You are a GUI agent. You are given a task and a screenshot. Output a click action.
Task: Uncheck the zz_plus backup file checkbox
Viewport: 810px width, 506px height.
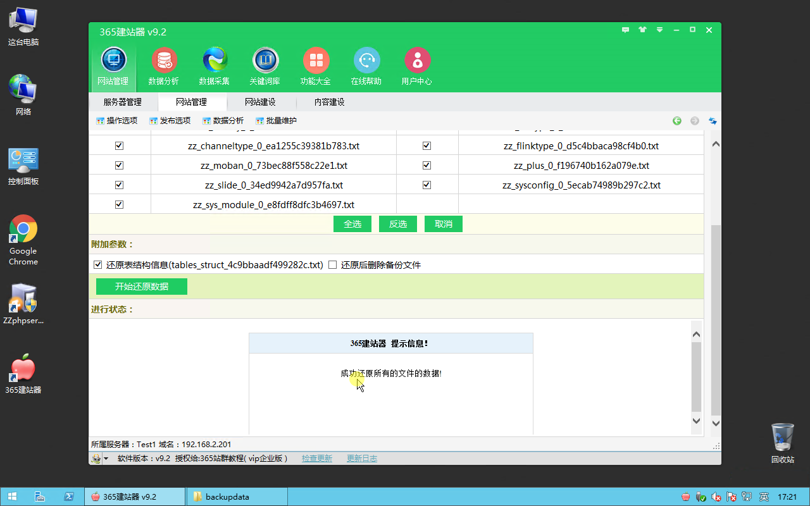point(427,165)
